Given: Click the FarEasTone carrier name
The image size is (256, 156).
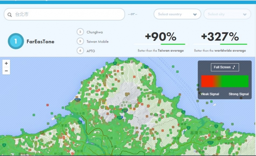Looking at the screenshot, I should (40, 42).
